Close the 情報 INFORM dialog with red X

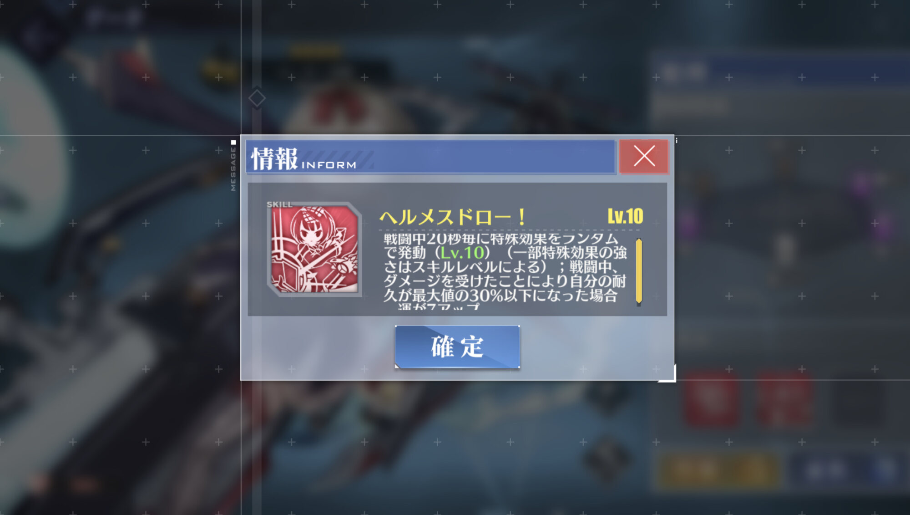644,156
